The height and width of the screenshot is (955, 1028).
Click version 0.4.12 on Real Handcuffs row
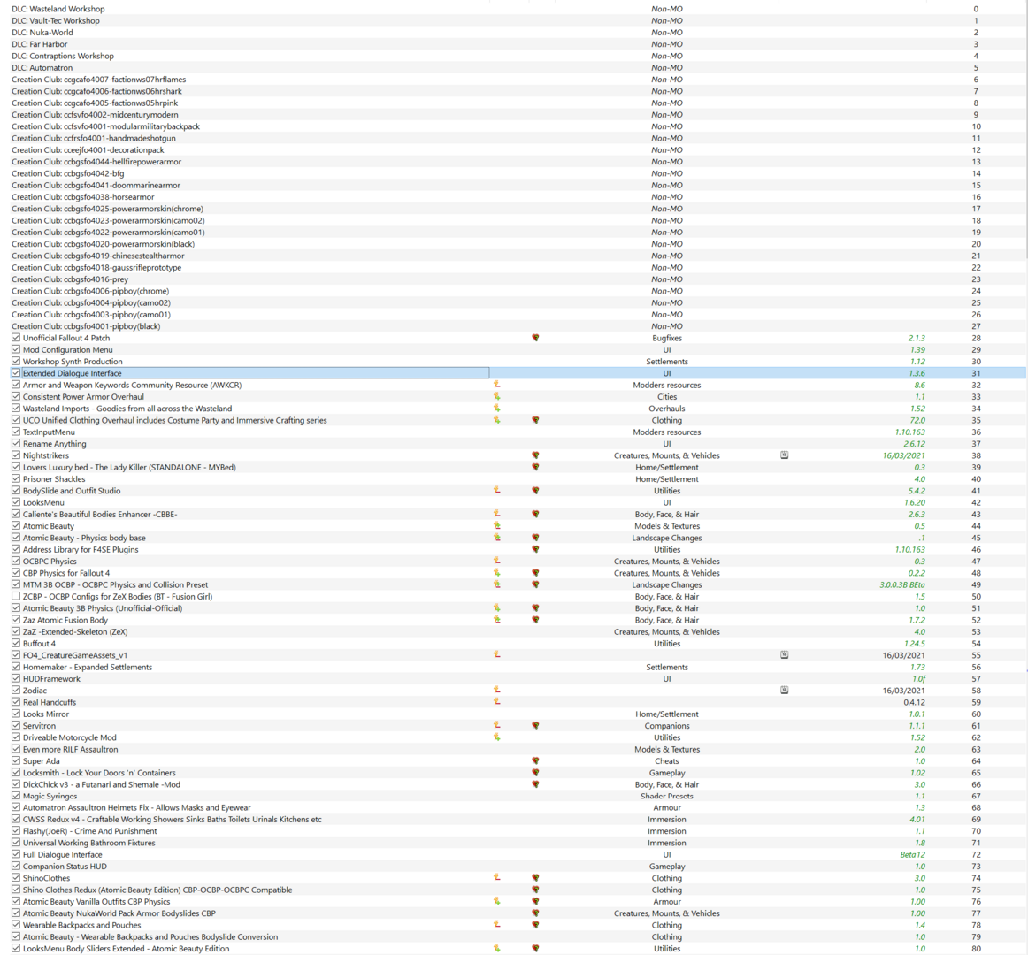coord(915,702)
